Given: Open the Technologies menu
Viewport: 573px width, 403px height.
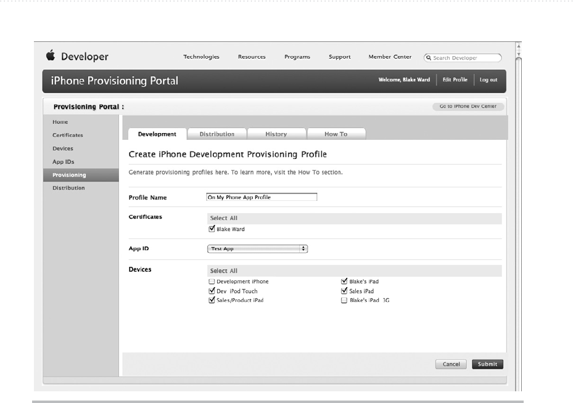Looking at the screenshot, I should click(201, 57).
